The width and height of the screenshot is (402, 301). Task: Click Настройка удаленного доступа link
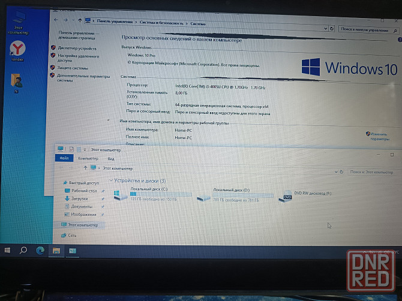[x=77, y=58]
